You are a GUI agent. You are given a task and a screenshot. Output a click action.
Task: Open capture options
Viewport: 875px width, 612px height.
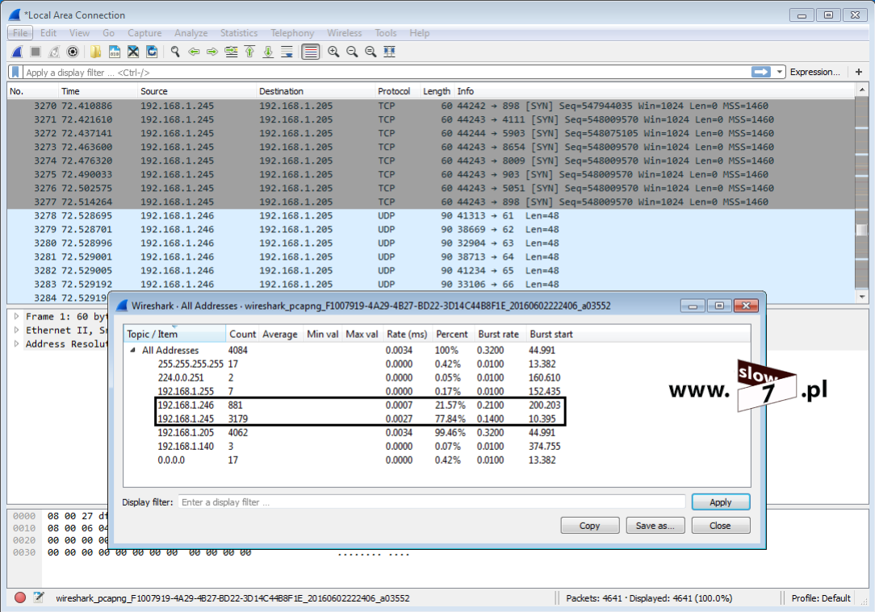click(73, 52)
